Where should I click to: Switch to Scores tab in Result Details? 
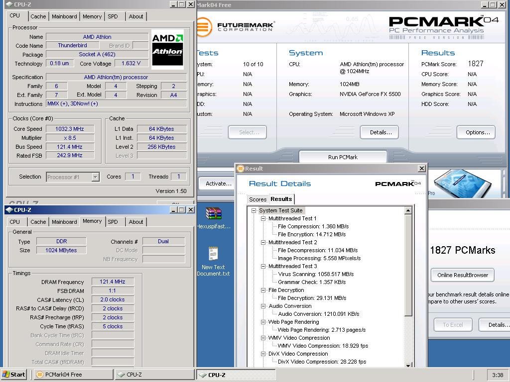coord(257,199)
